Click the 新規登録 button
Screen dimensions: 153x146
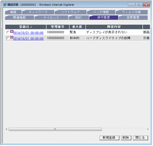(x=109, y=138)
